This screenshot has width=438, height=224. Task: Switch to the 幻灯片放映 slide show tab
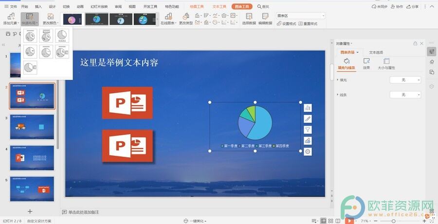coord(99,6)
